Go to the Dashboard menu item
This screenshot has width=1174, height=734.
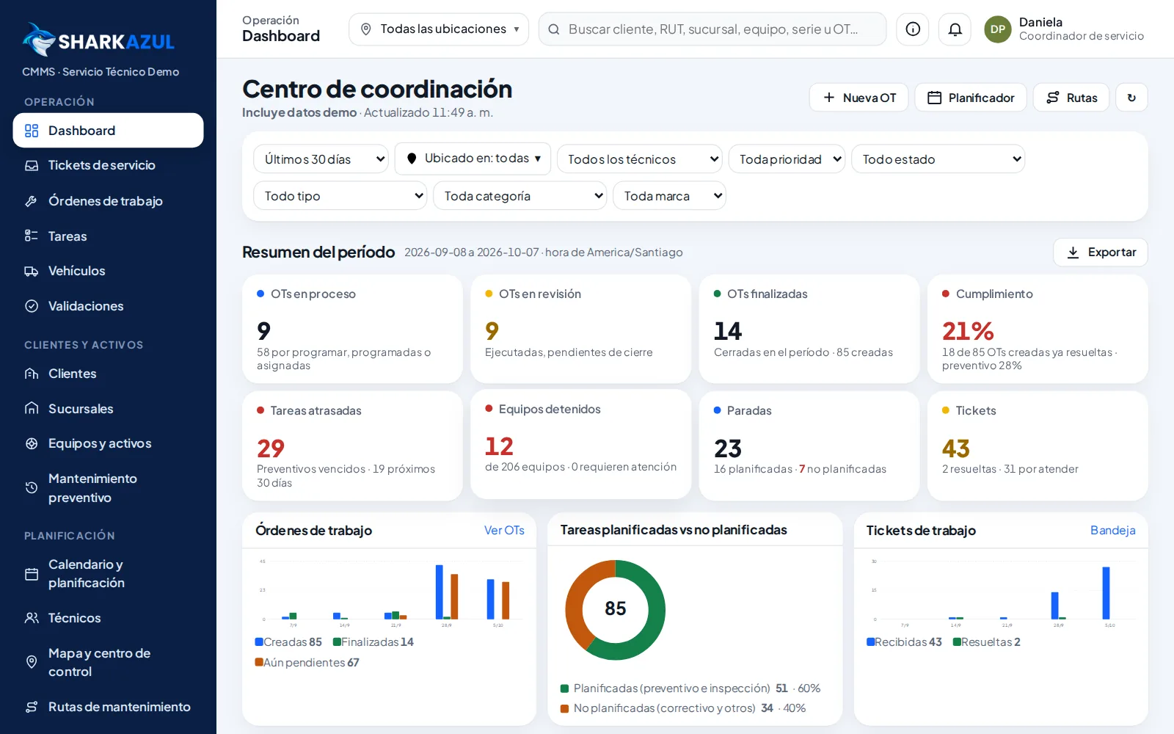pyautogui.click(x=108, y=131)
